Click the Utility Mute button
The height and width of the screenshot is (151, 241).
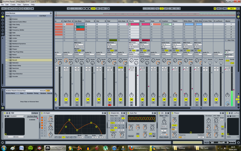[161, 116]
